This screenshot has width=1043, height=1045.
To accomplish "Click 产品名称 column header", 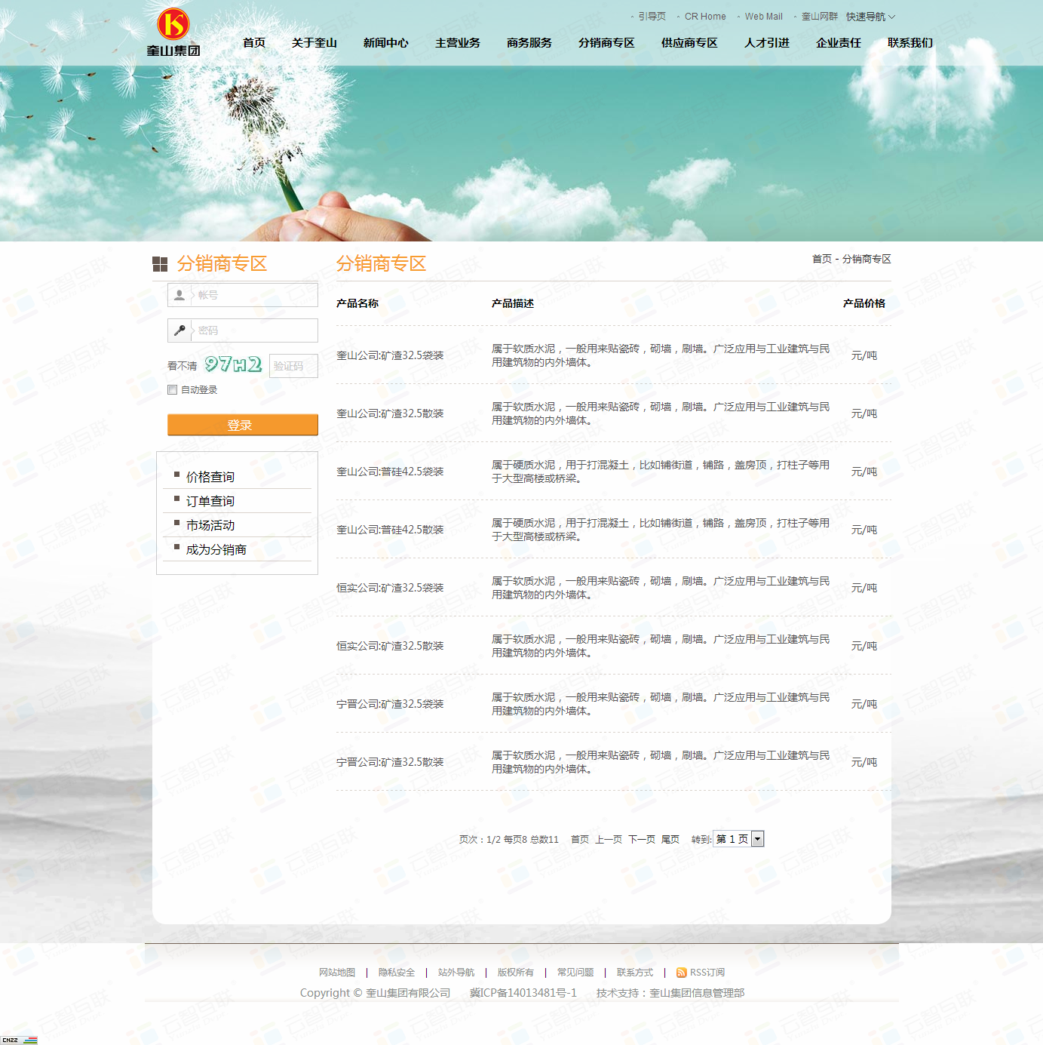I will tap(357, 303).
